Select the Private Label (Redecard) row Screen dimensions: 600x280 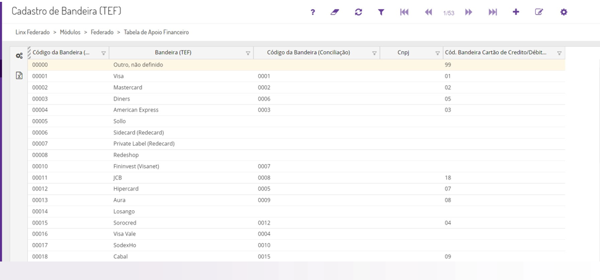pyautogui.click(x=296, y=144)
